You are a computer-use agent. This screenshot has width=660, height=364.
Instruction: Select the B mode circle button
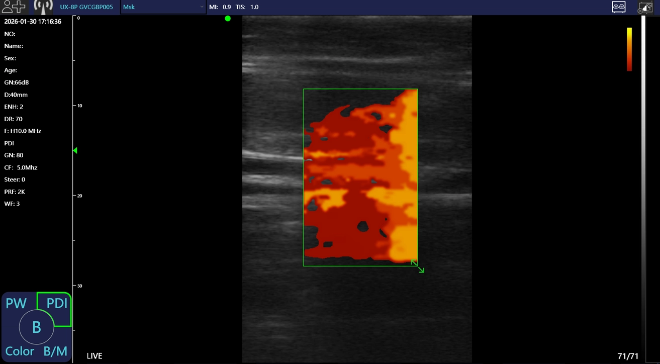pos(36,327)
